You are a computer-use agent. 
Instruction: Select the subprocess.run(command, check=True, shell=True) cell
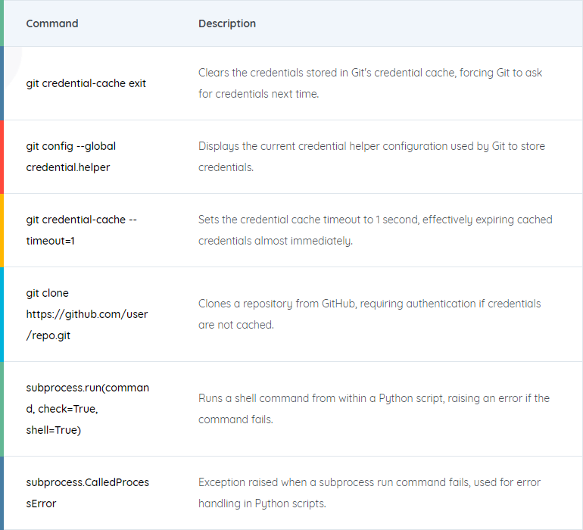click(87, 409)
